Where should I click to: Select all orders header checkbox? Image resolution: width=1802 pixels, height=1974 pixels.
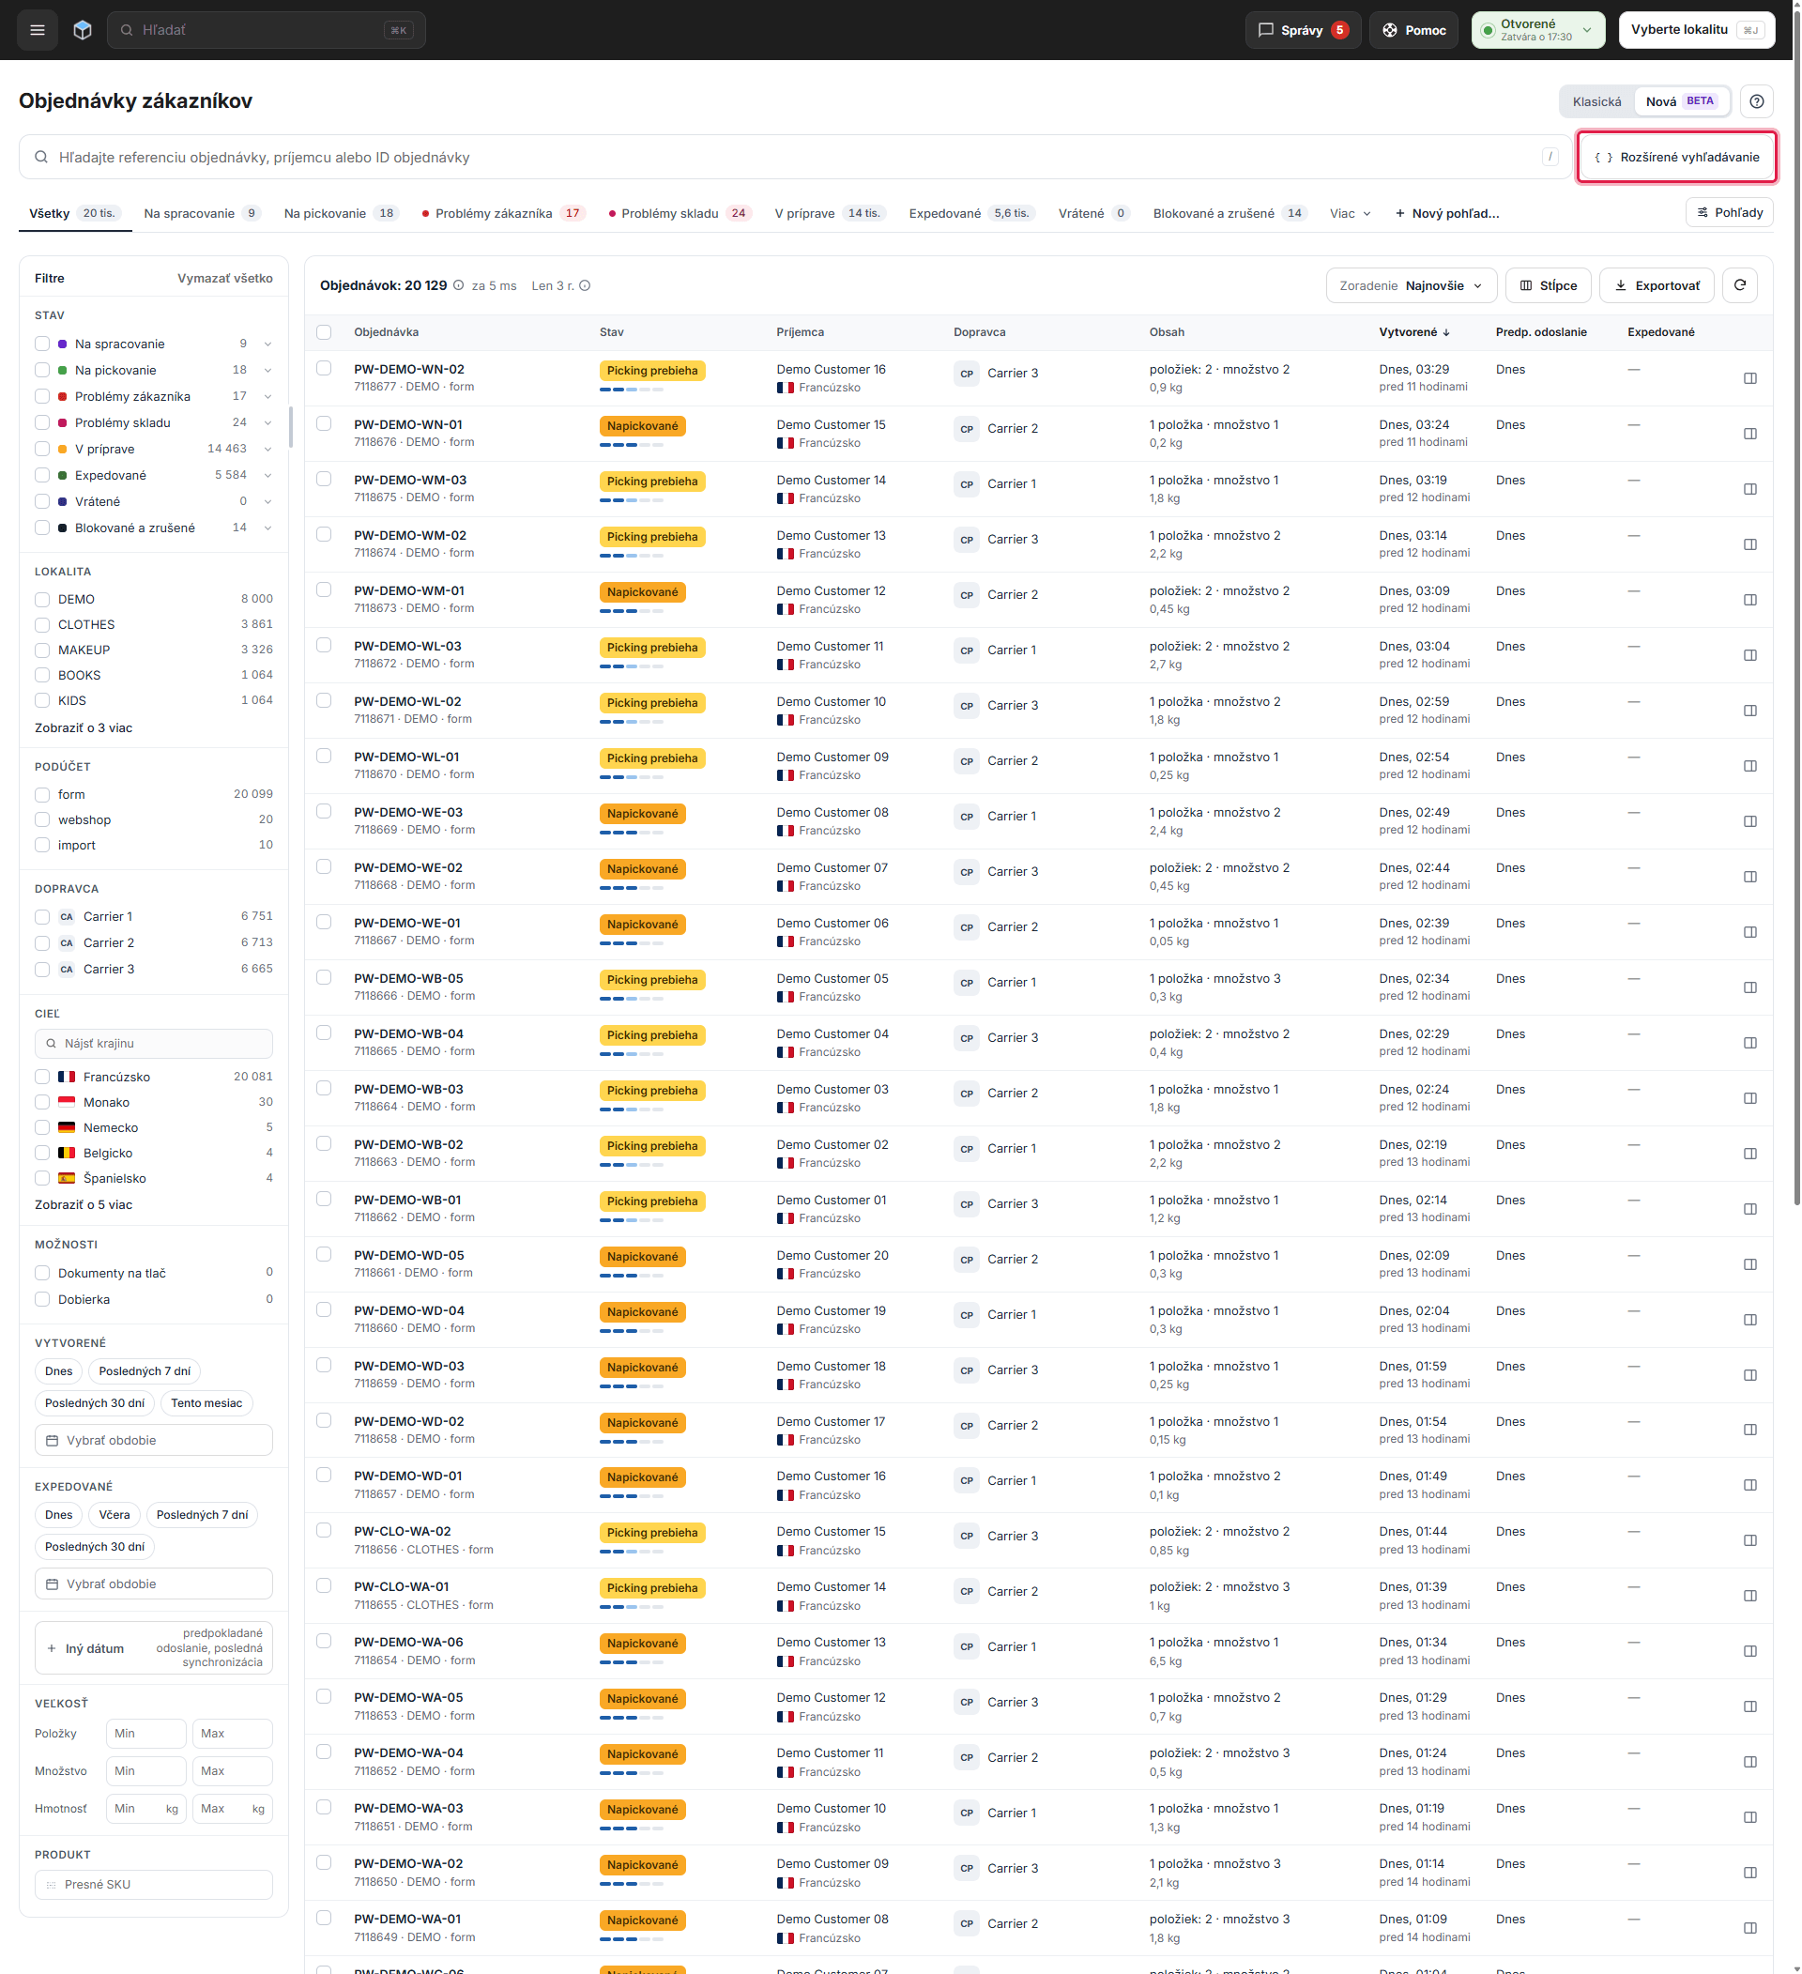(324, 333)
